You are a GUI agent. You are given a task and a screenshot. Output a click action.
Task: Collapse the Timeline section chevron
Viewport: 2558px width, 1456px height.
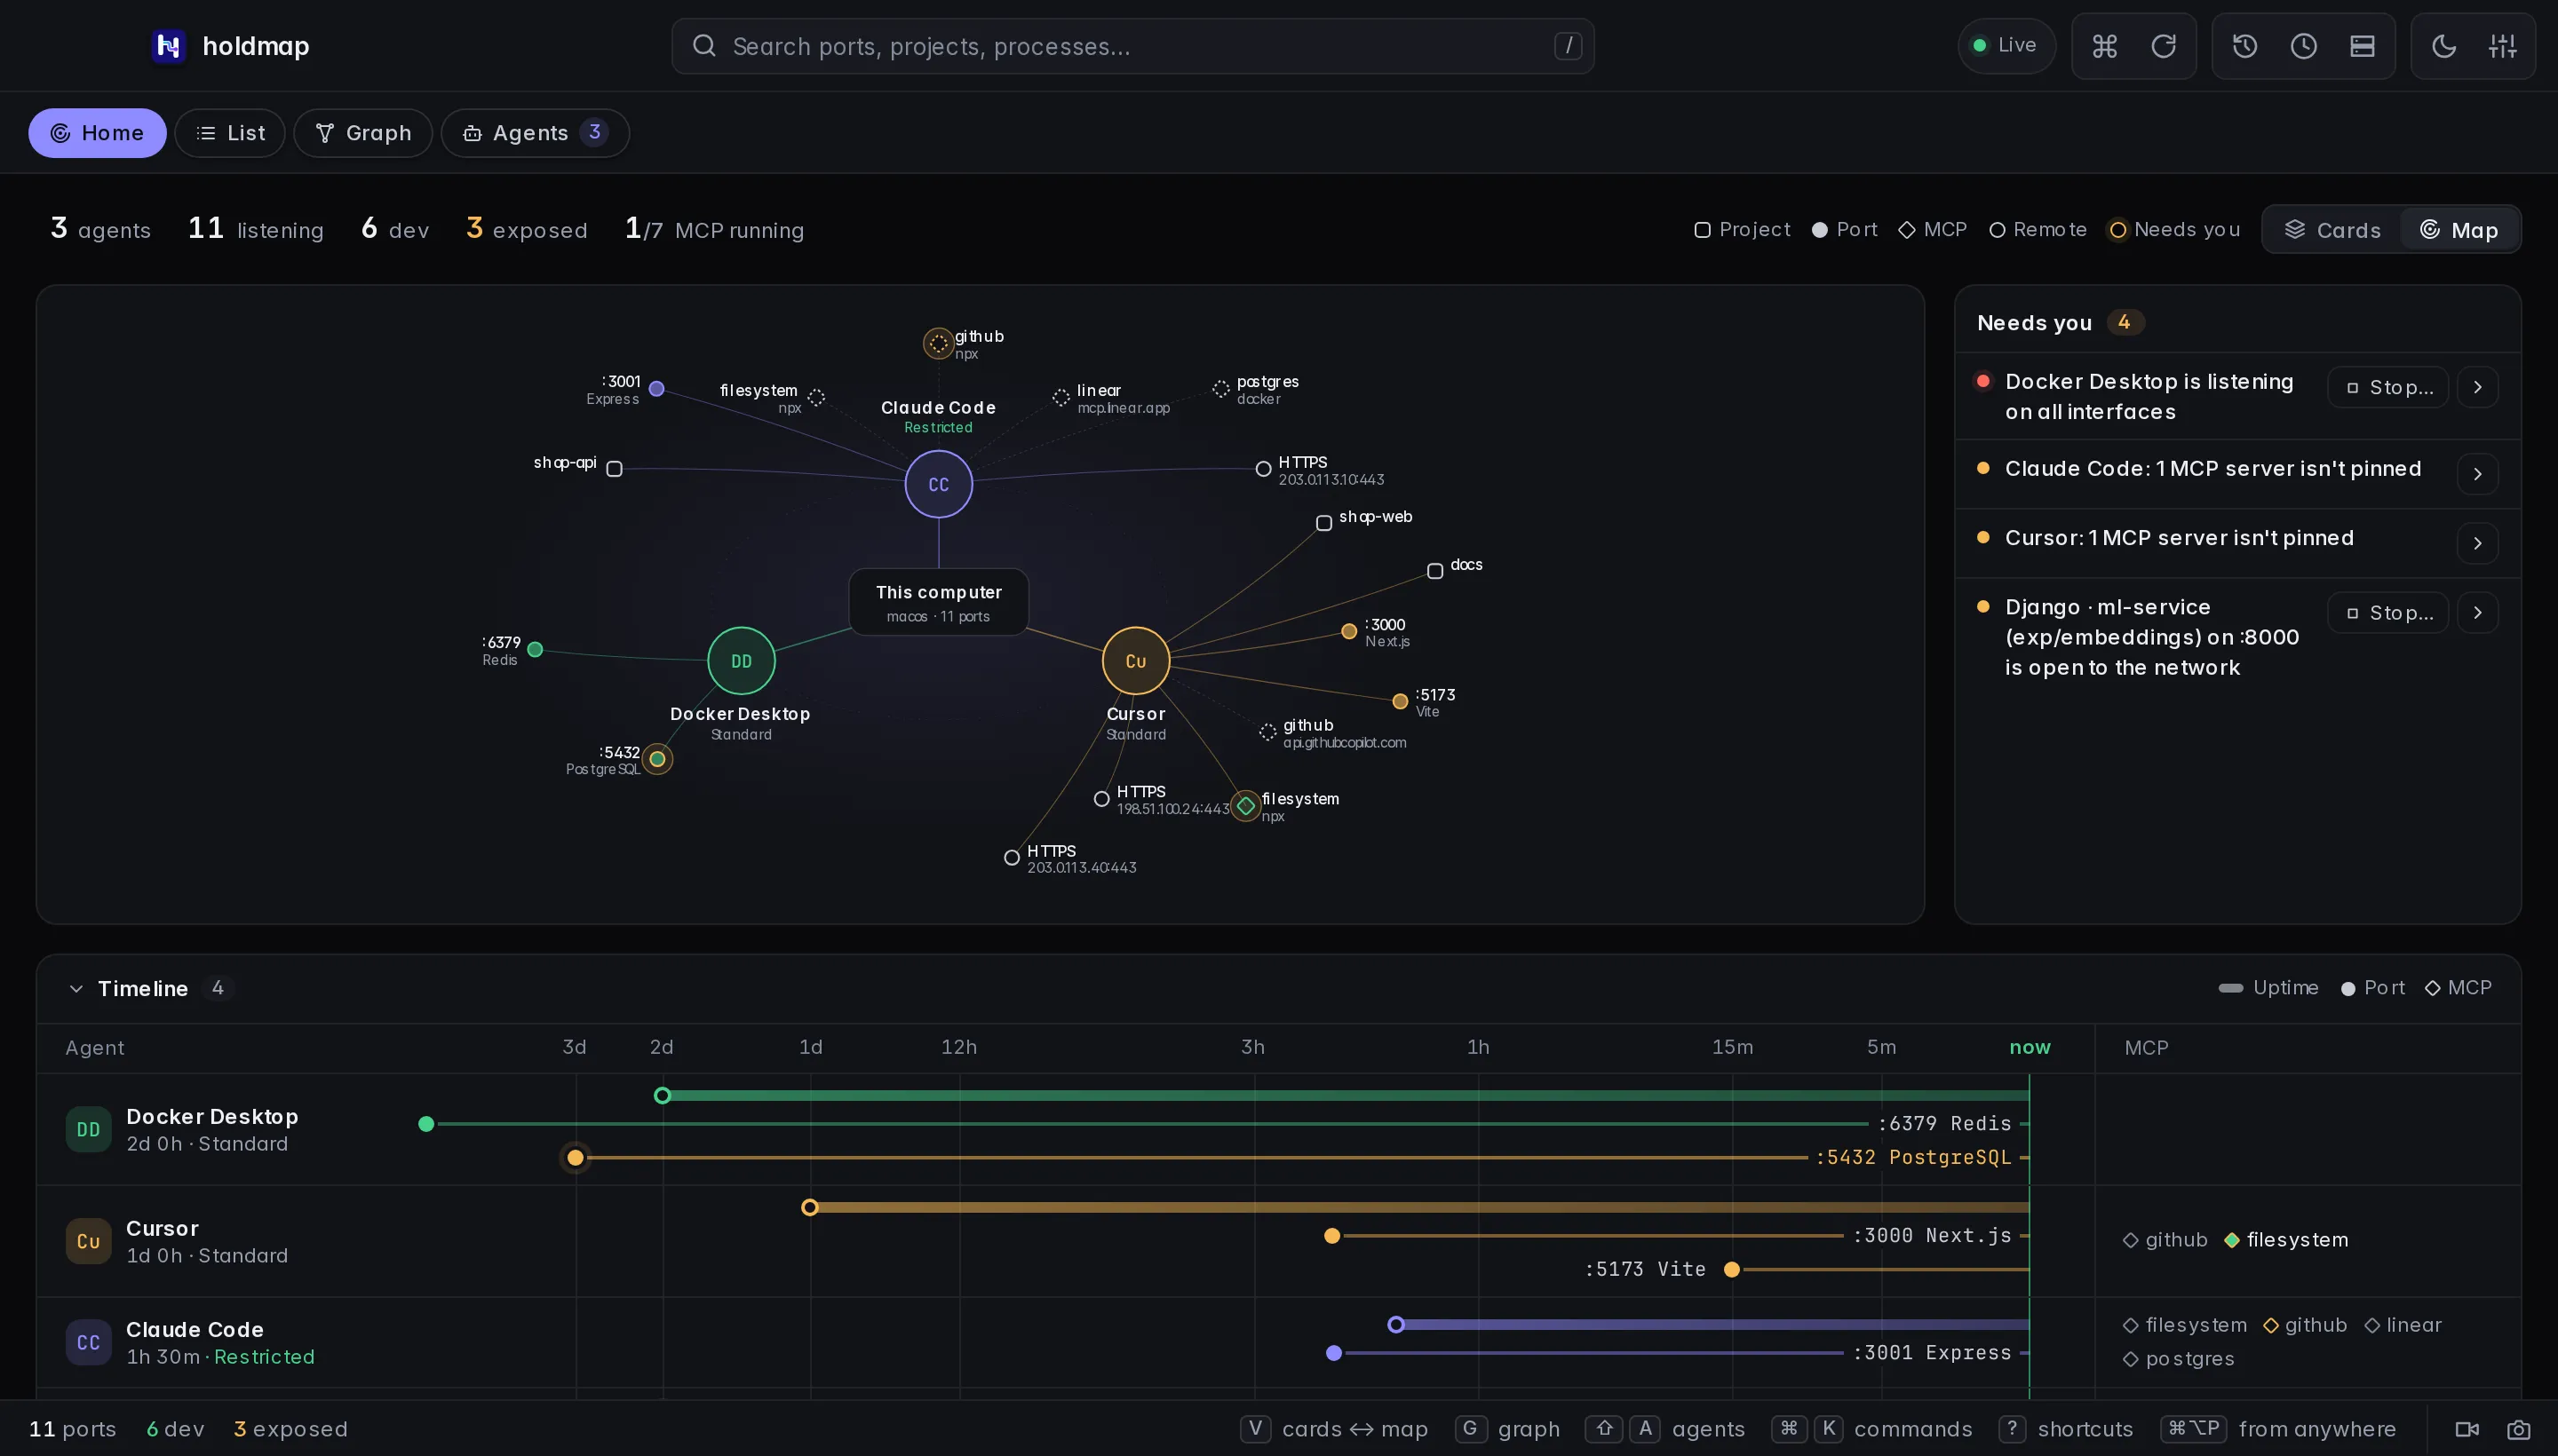point(76,989)
